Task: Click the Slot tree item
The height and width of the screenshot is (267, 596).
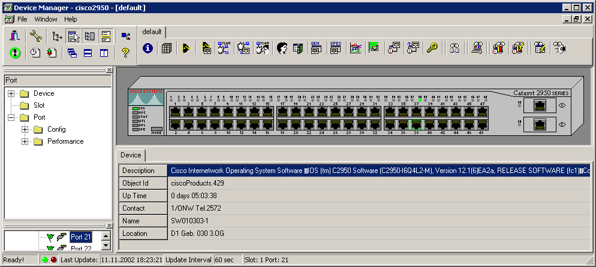Action: (x=38, y=105)
